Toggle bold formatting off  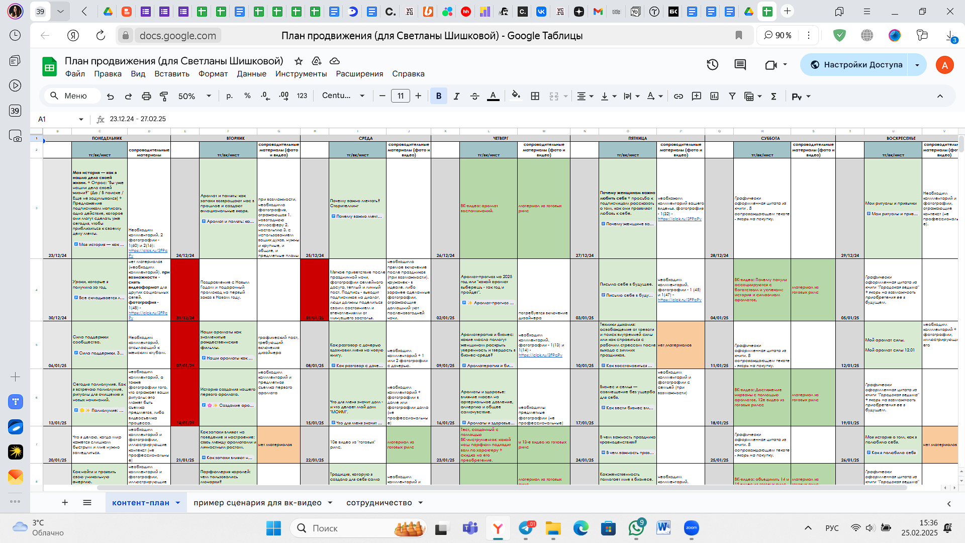pos(439,96)
